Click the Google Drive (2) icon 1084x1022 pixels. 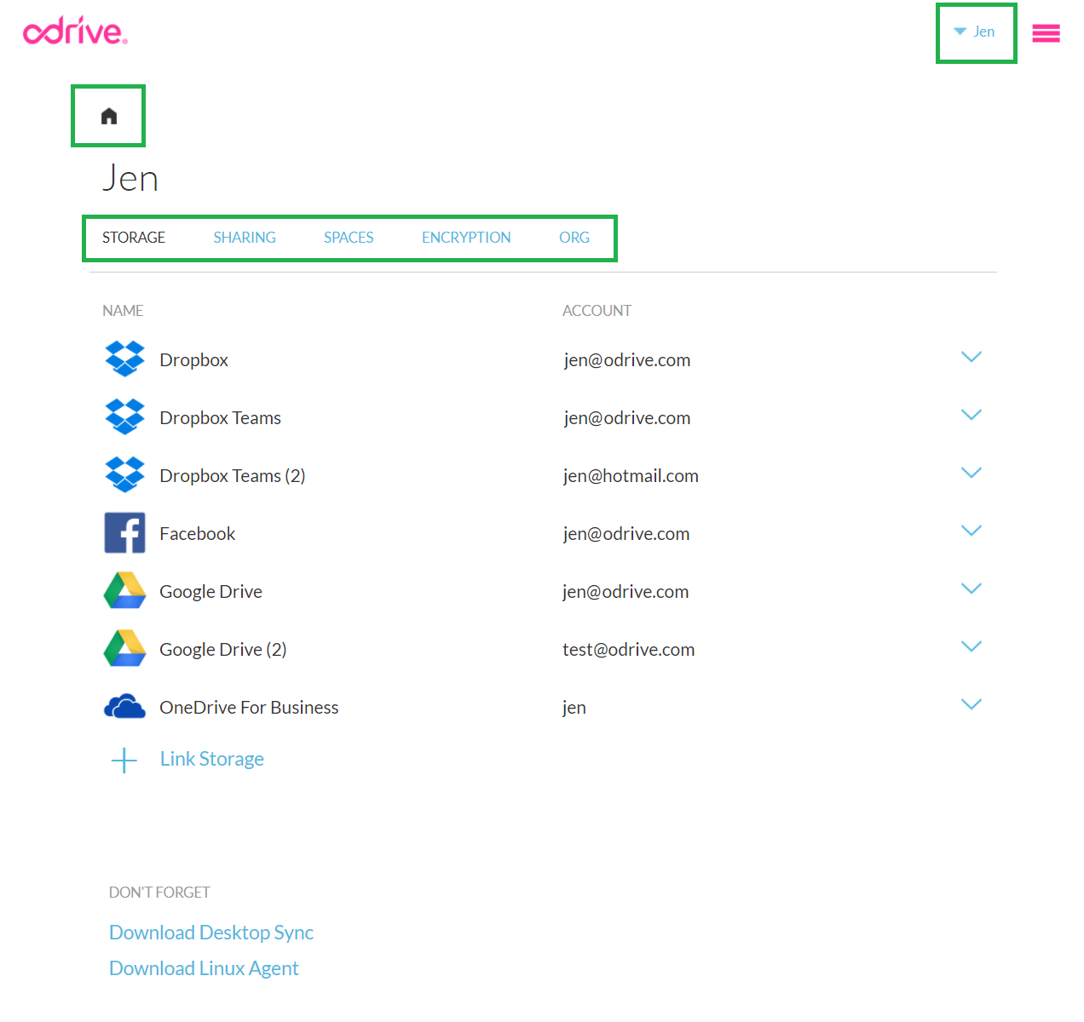(124, 649)
